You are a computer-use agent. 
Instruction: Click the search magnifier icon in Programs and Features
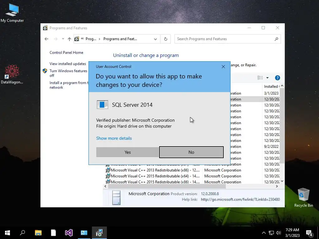(x=276, y=39)
